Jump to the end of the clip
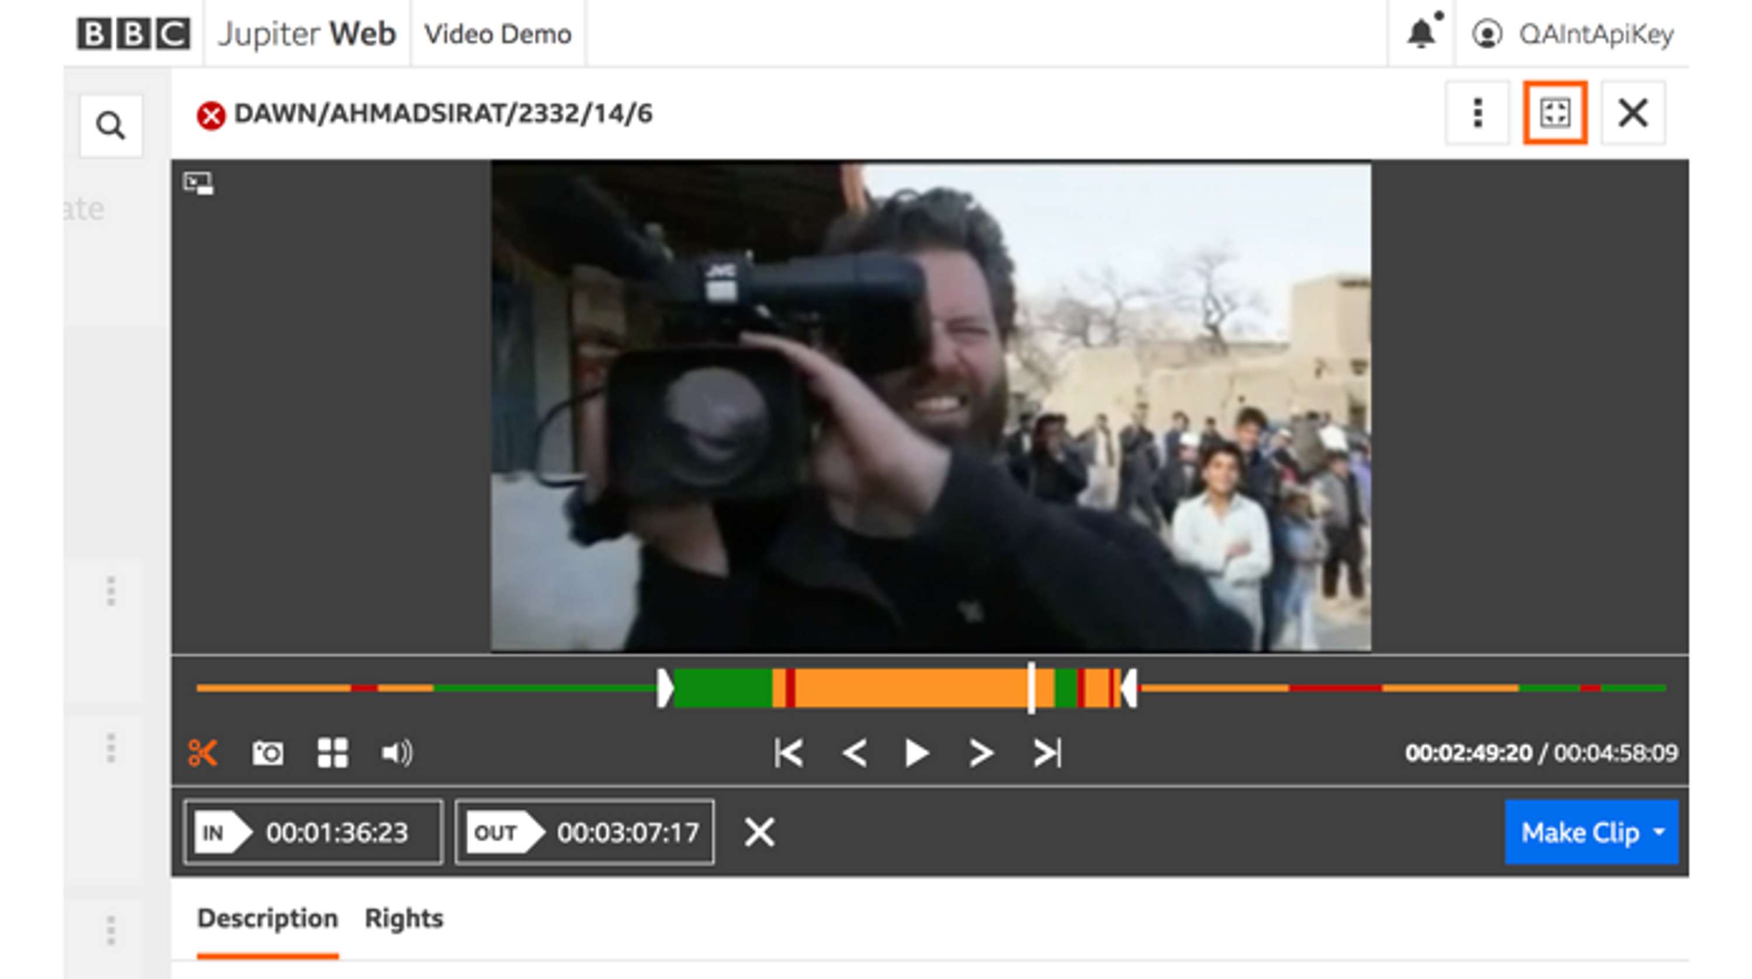The height and width of the screenshot is (979, 1752). coord(1047,753)
